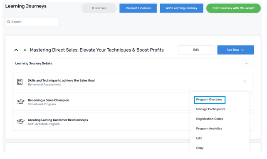The width and height of the screenshot is (267, 159).
Task: Select Copy from the program menu
Action: (x=200, y=148)
